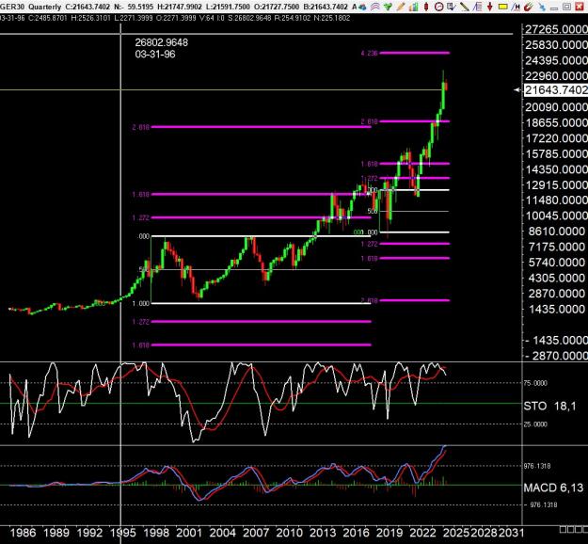Click the 2013 year label on time axis
The image size is (588, 544).
pos(323,533)
